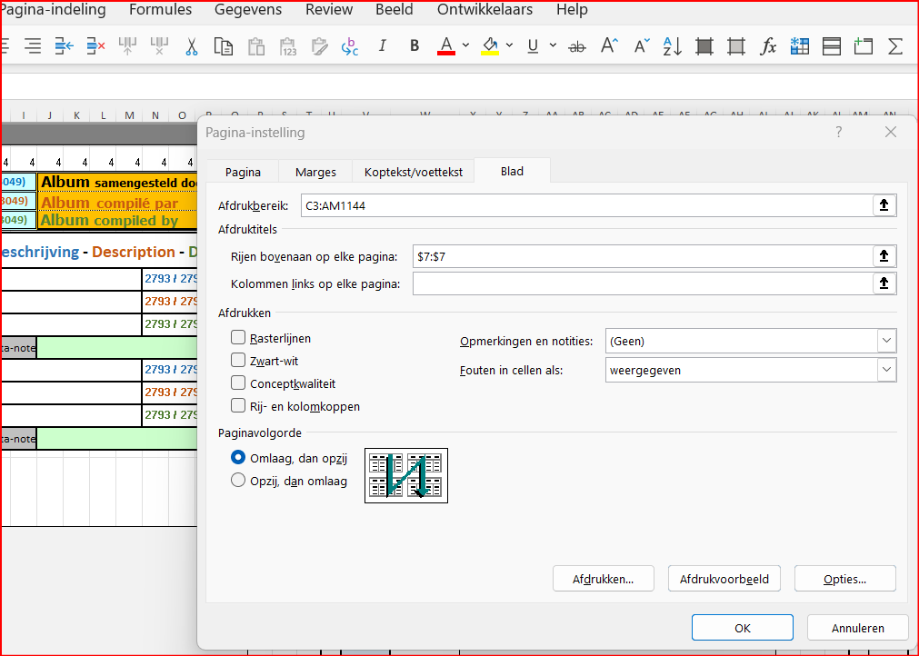Select the 'Opzij, dan omlaag' radio button
The height and width of the screenshot is (656, 919).
[x=238, y=481]
